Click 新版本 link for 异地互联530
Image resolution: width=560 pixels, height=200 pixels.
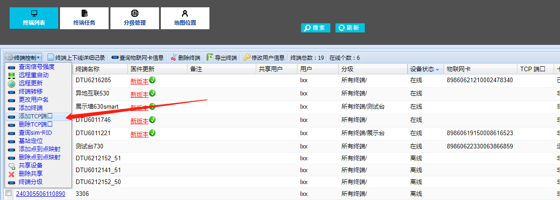click(x=139, y=95)
